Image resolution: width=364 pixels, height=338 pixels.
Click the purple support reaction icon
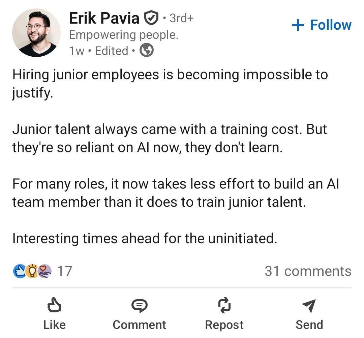point(45,271)
